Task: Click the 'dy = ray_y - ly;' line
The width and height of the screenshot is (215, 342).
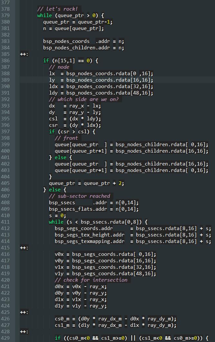Action: coord(75,112)
